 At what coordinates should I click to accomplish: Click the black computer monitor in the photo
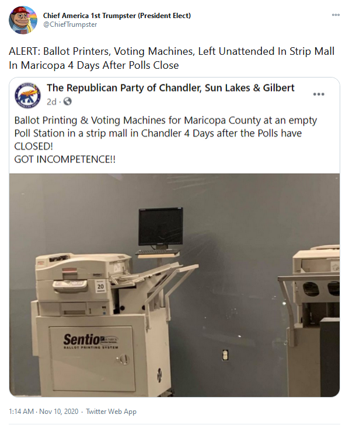pyautogui.click(x=160, y=227)
